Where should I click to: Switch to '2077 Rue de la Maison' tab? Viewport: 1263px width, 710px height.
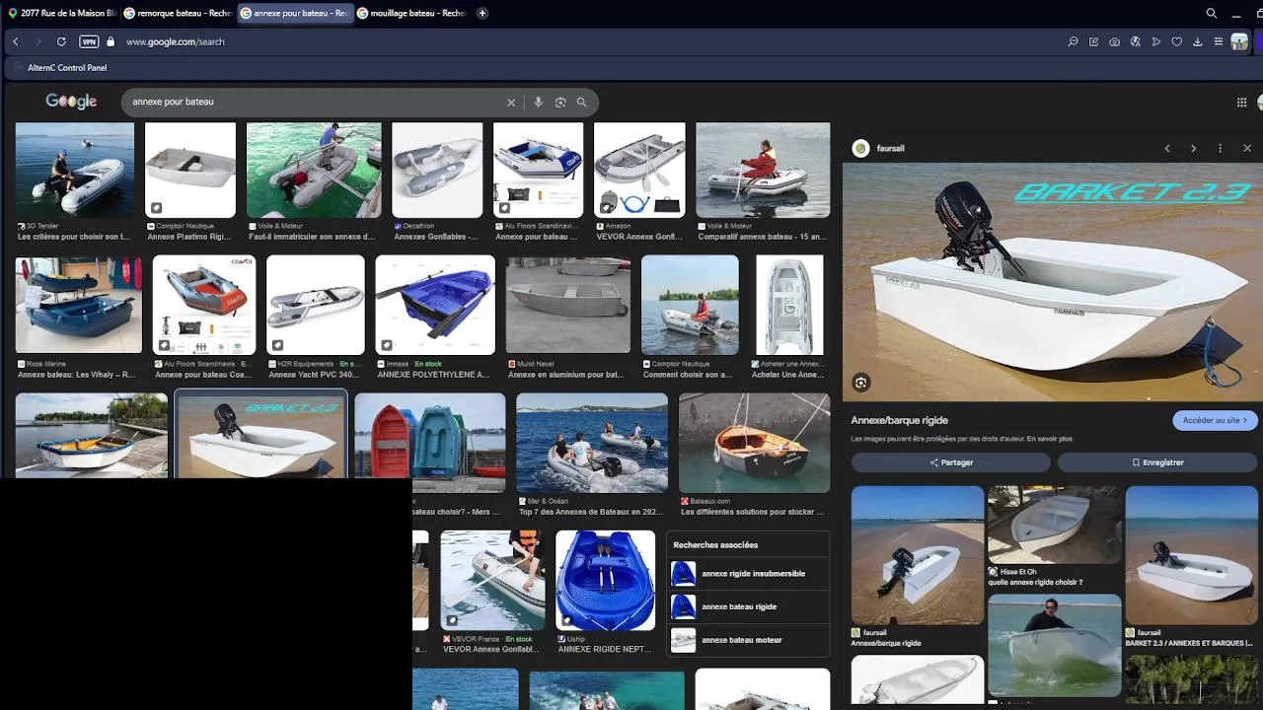tap(61, 13)
